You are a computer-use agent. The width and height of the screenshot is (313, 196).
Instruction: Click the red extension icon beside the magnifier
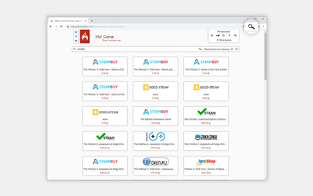259,26
